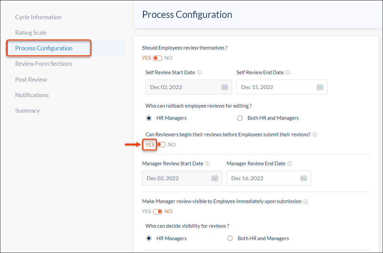Select Both HR and Managers for visibility
The width and height of the screenshot is (383, 253).
click(x=230, y=238)
